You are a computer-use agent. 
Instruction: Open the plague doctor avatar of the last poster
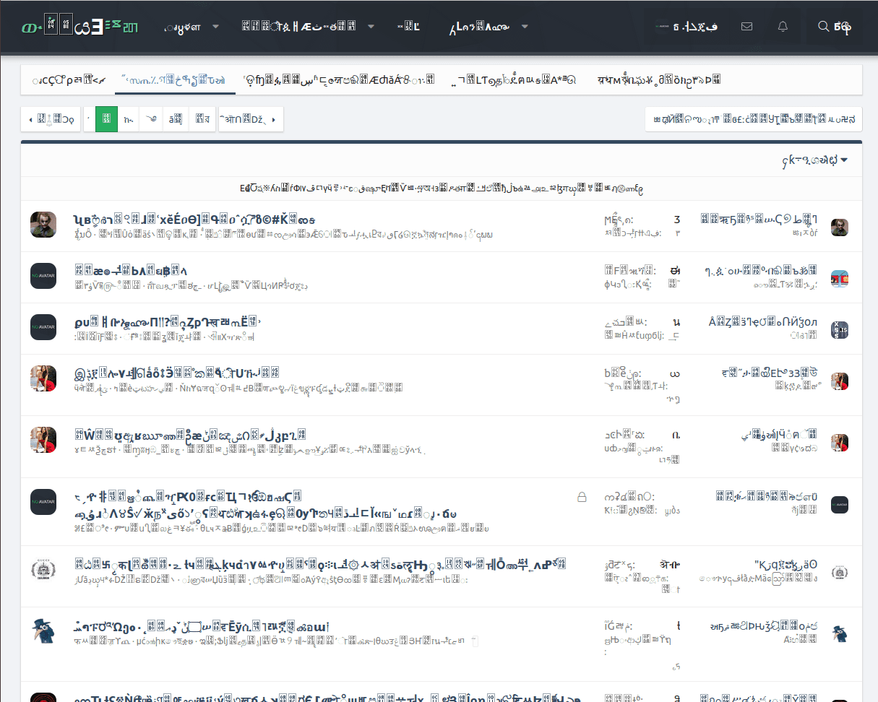(840, 634)
